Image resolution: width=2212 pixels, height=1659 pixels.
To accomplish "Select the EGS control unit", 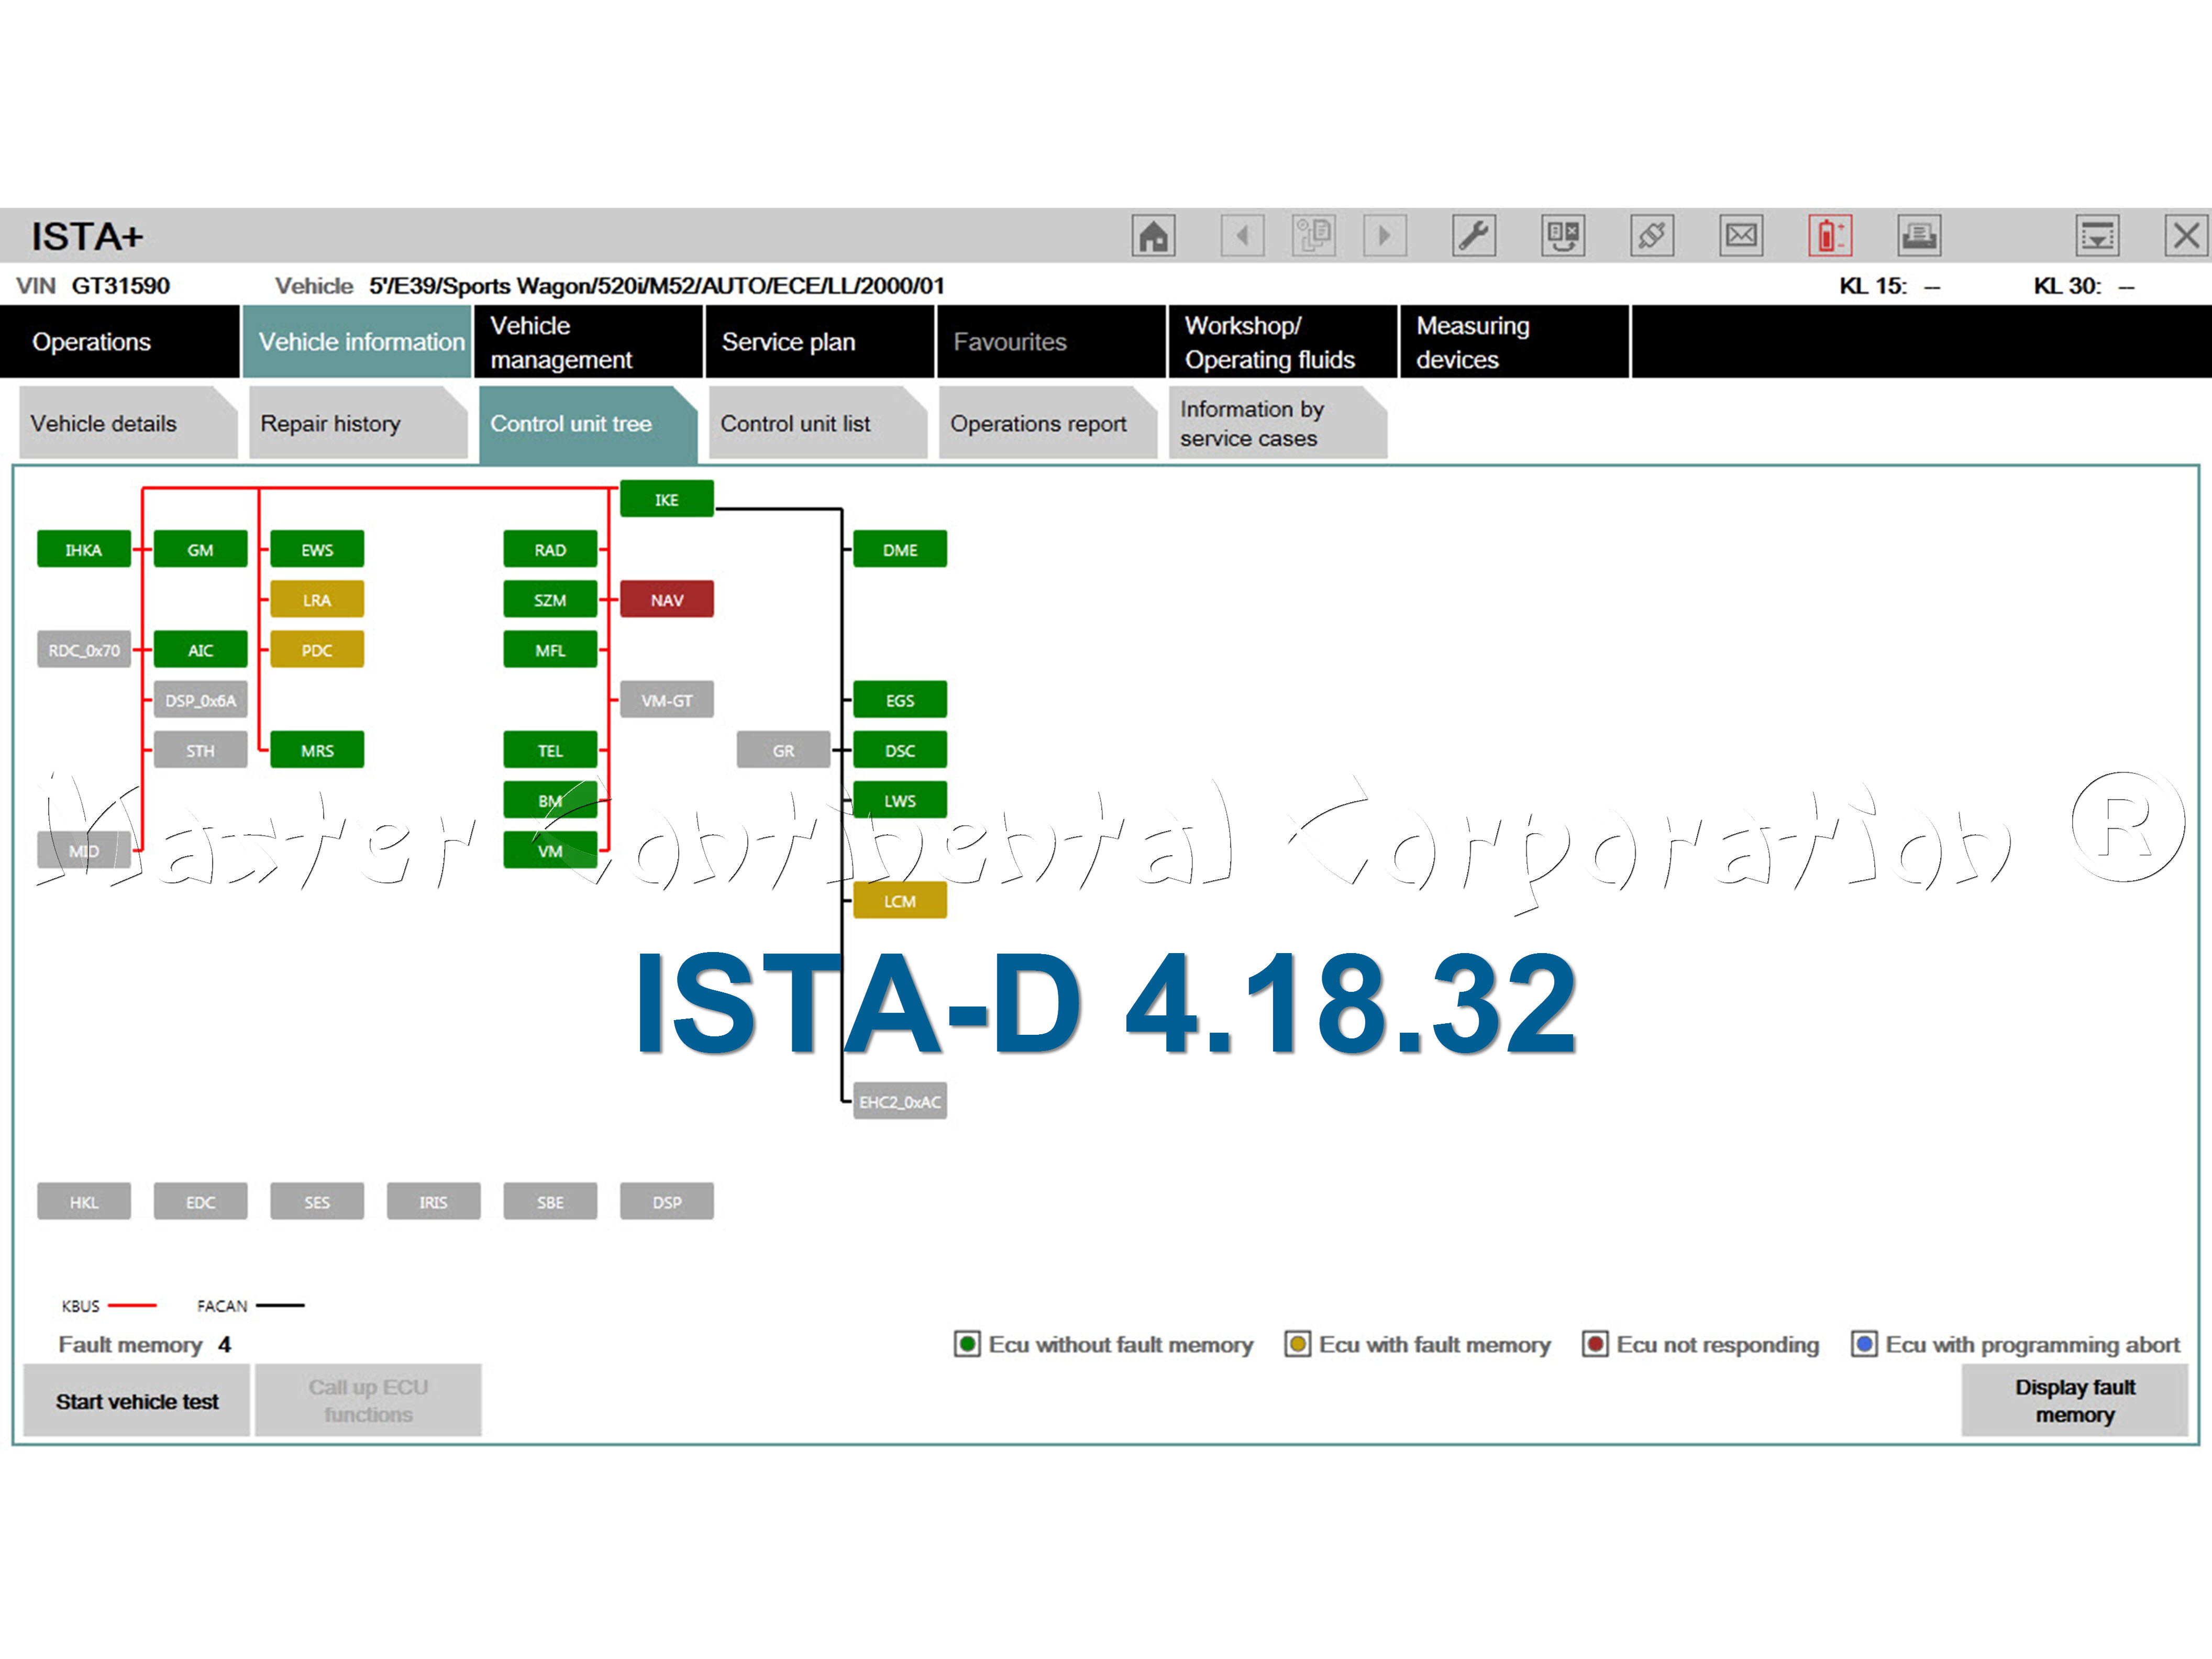I will [x=900, y=700].
